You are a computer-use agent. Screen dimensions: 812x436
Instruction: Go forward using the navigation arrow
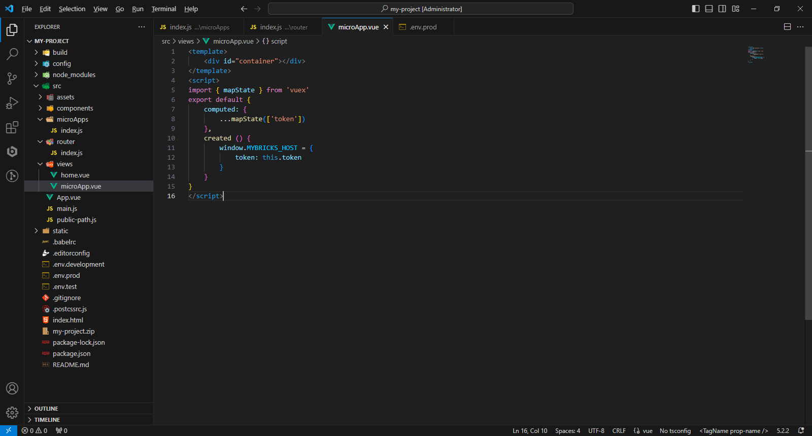point(257,9)
